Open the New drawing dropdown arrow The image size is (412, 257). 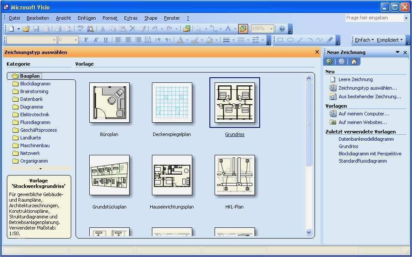[18, 29]
